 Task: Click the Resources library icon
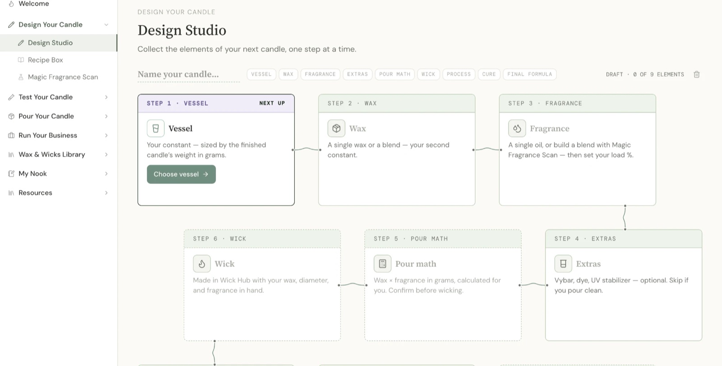pyautogui.click(x=11, y=193)
